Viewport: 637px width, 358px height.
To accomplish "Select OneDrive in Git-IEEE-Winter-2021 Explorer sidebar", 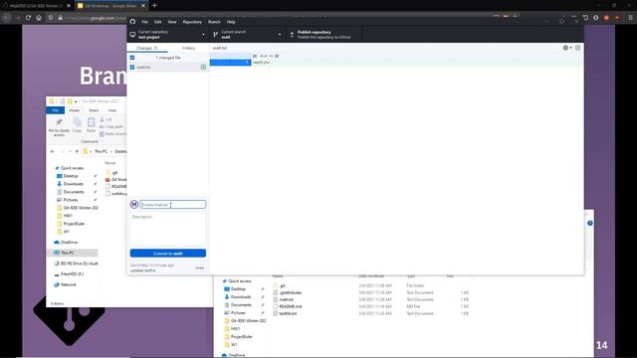I will (69, 243).
